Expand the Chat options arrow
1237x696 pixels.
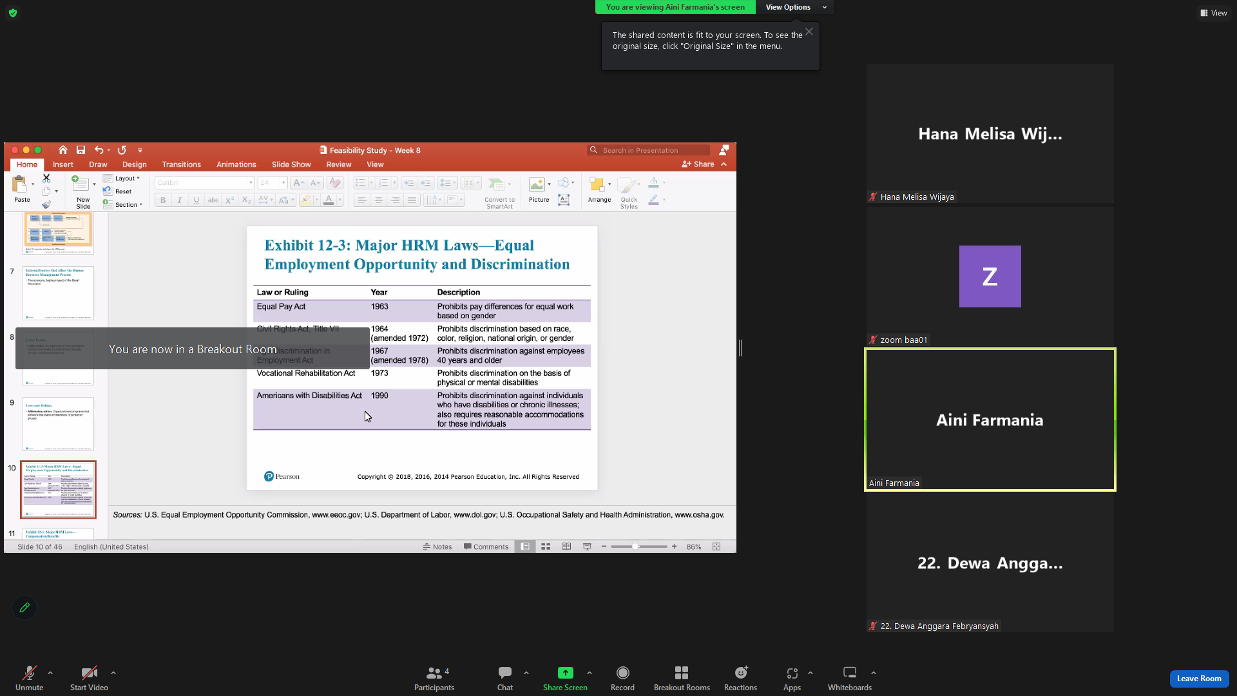coord(526,673)
